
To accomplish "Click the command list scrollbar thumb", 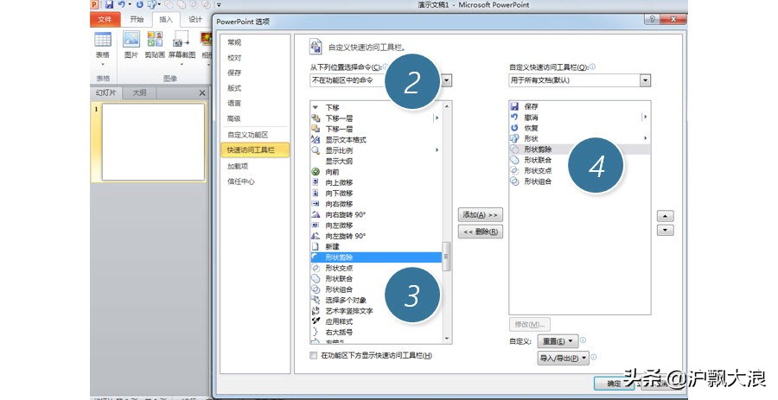I will click(x=447, y=257).
